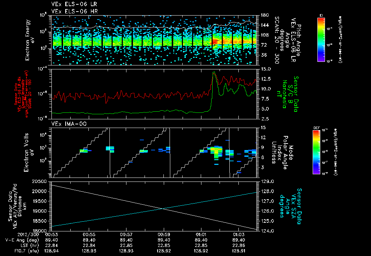Click the F10.7 value 128.91
Viewport: 371px width, 256px height.
(x=239, y=251)
